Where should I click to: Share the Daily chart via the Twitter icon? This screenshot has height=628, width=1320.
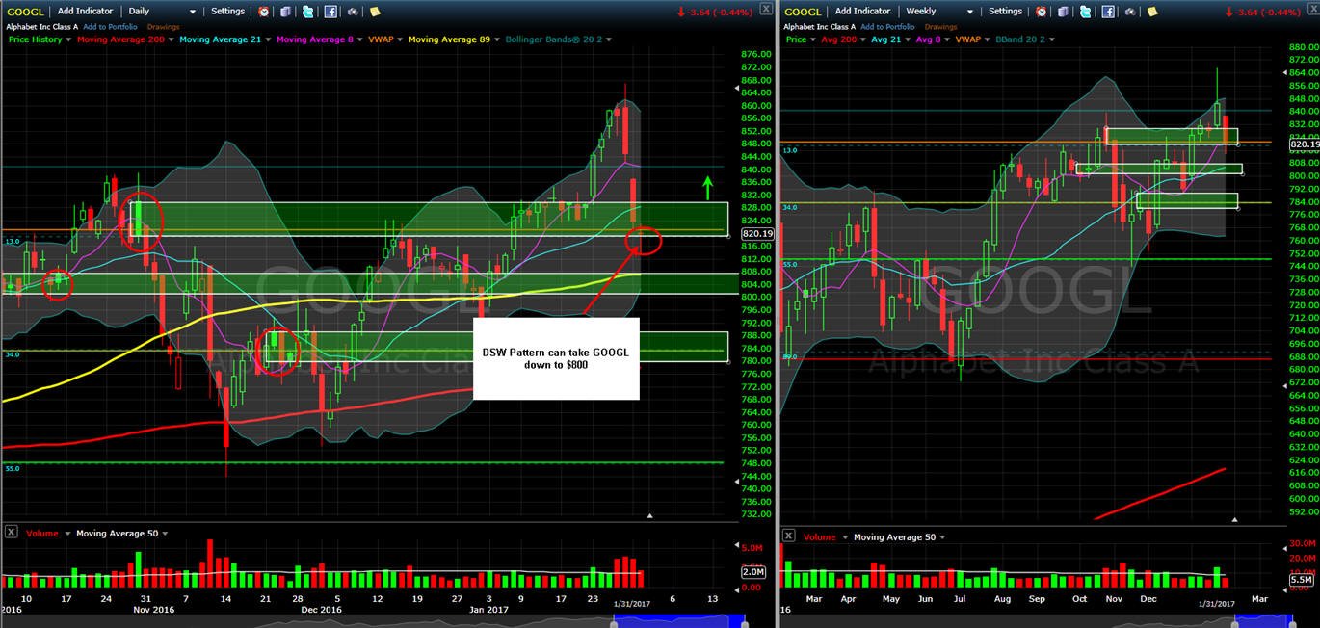coord(307,12)
